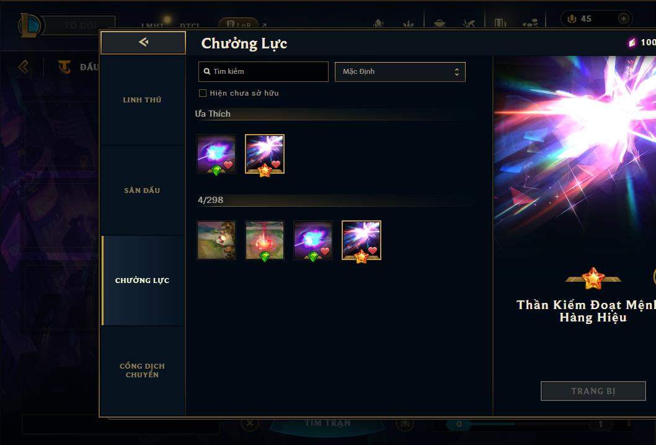The height and width of the screenshot is (445, 656).
Task: Click the Trang Bị equip button
Action: (x=593, y=391)
